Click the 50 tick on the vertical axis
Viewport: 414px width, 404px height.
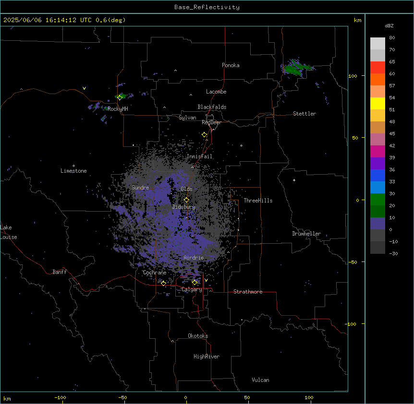point(355,138)
